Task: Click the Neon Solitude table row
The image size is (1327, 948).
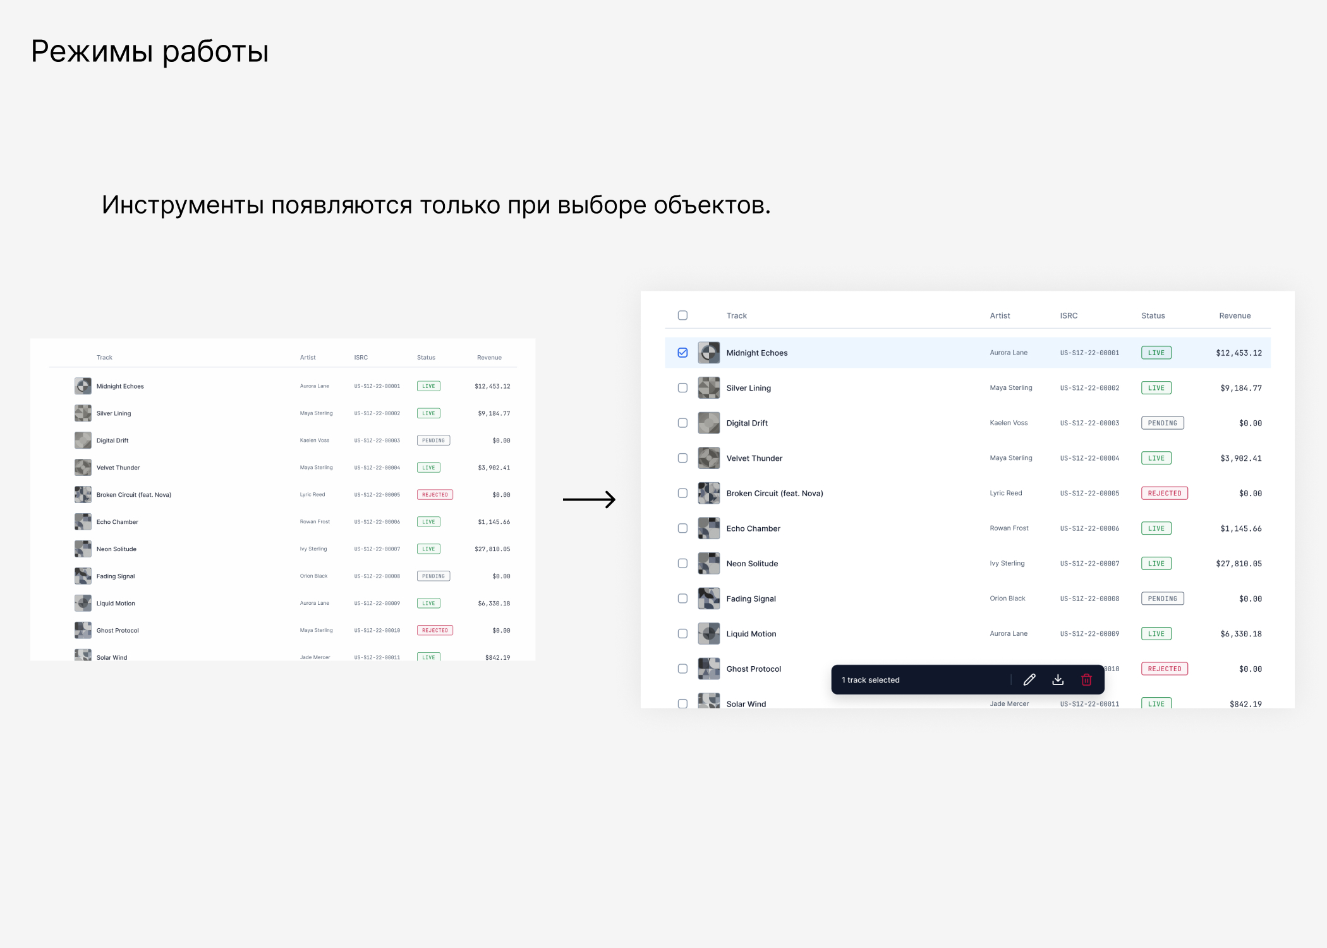Action: tap(885, 563)
